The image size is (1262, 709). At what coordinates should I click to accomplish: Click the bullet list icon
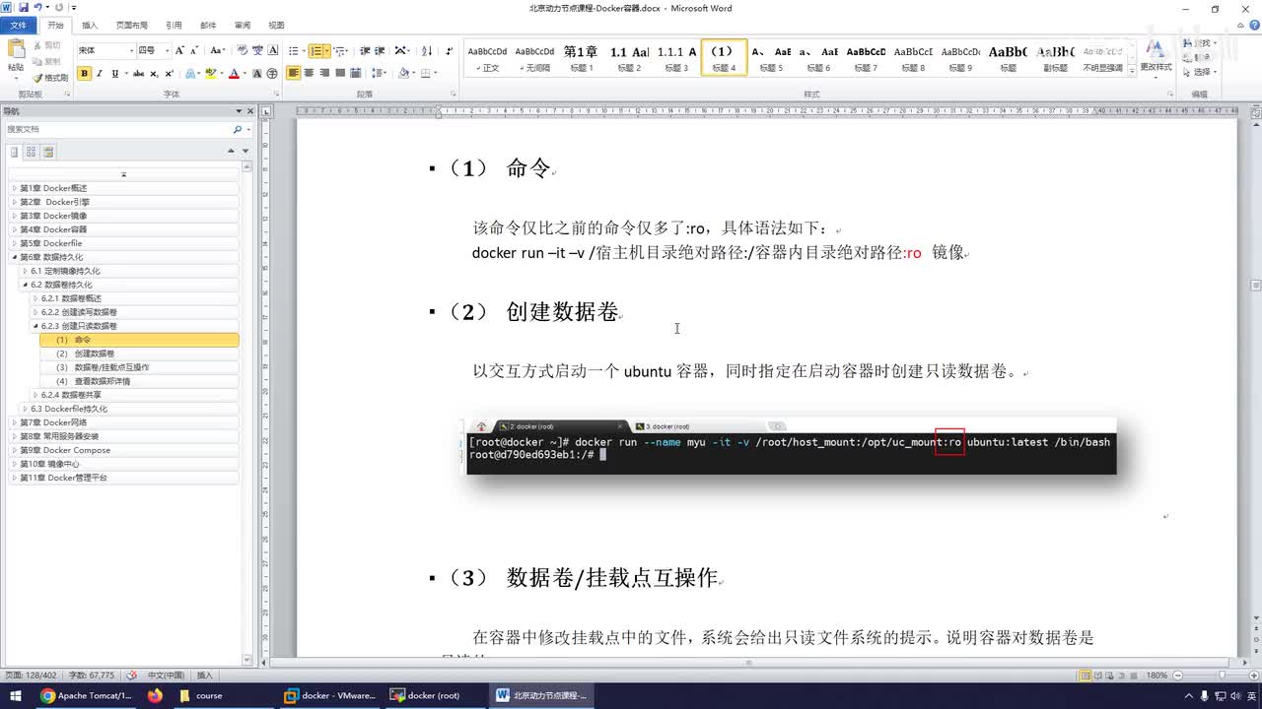click(294, 50)
